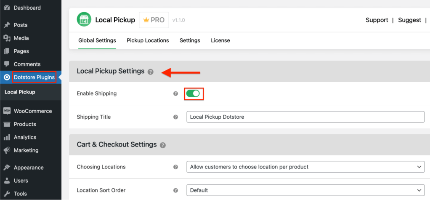Expand the Location Sort Order dropdown

(x=305, y=190)
